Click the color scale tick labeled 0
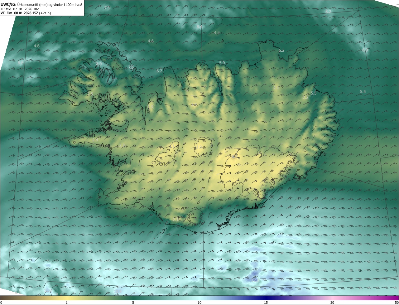Screen dimensions: 399x305 coord(1,303)
